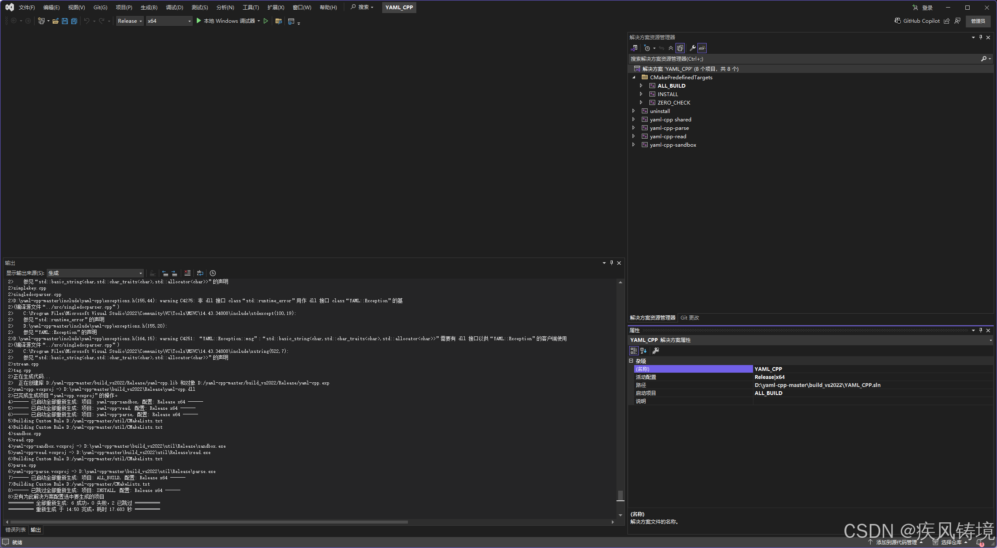Open the 生成(B) build menu
The width and height of the screenshot is (997, 548).
pyautogui.click(x=149, y=8)
